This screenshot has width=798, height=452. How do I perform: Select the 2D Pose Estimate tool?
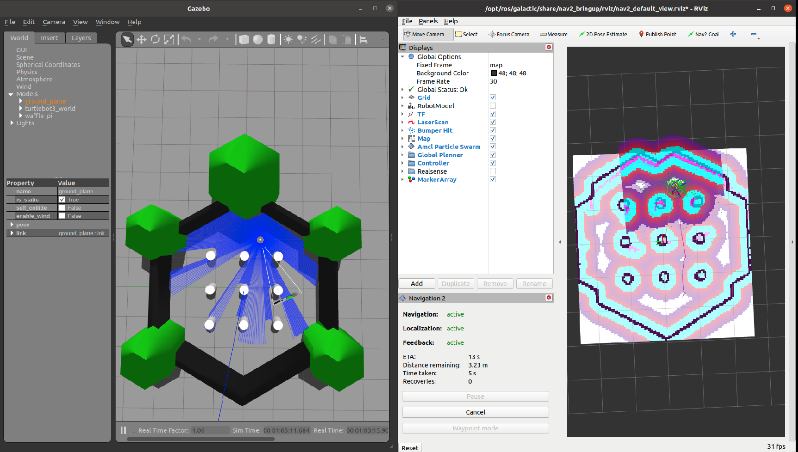603,34
